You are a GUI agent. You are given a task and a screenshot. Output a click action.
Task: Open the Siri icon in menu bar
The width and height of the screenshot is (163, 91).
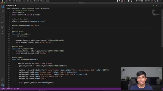pos(158,1)
